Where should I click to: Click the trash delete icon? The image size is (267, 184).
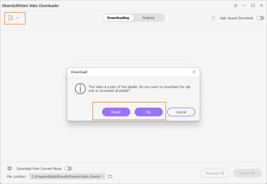point(213,18)
